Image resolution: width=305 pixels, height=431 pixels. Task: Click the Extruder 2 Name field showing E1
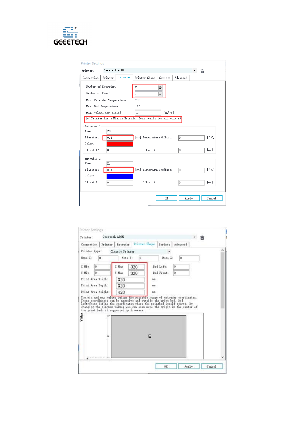pos(120,164)
